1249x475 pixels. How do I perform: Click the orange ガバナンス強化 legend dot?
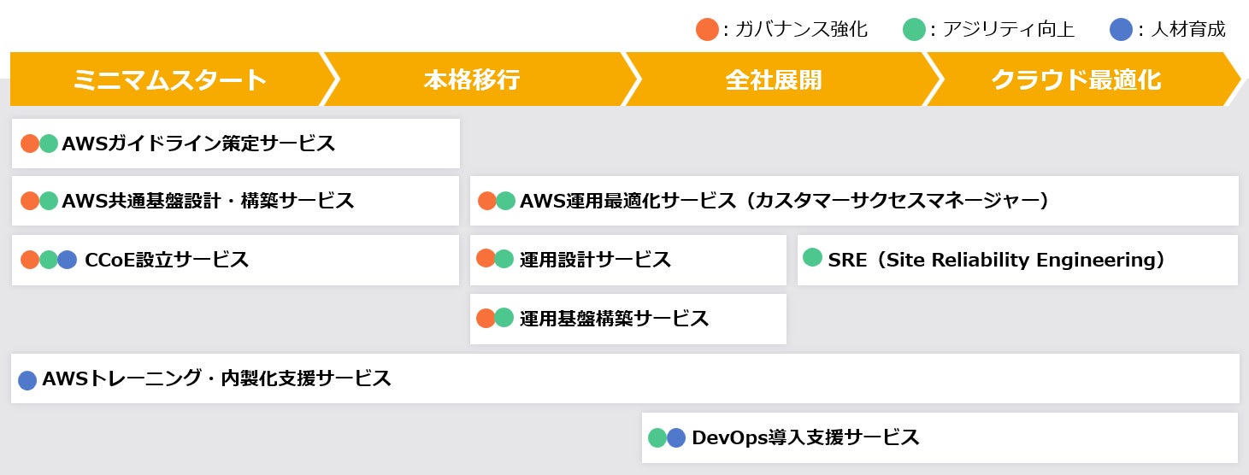point(707,30)
